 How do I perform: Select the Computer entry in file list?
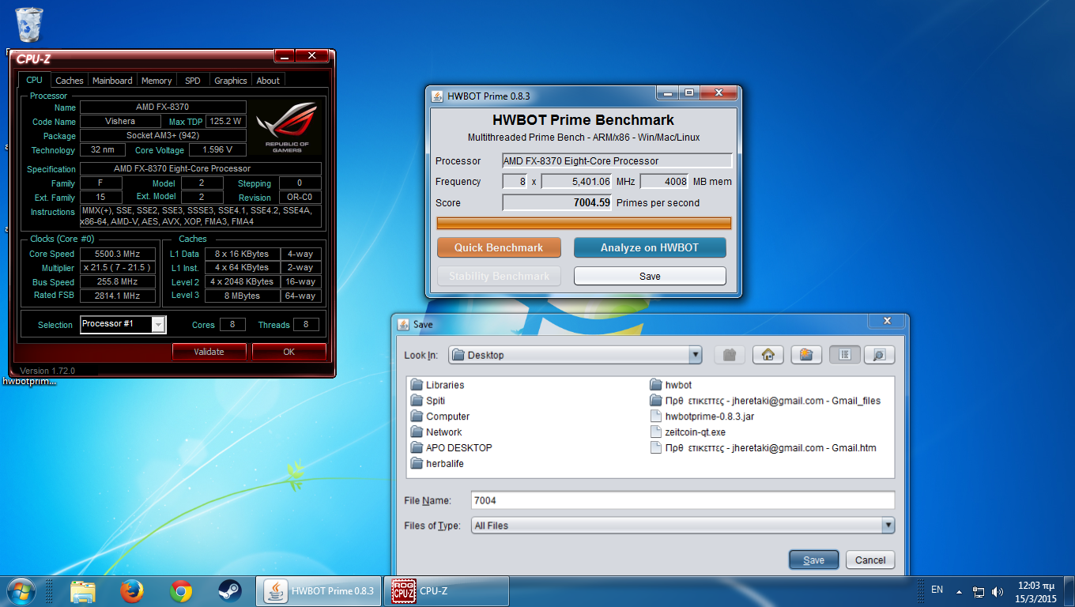tap(440, 417)
